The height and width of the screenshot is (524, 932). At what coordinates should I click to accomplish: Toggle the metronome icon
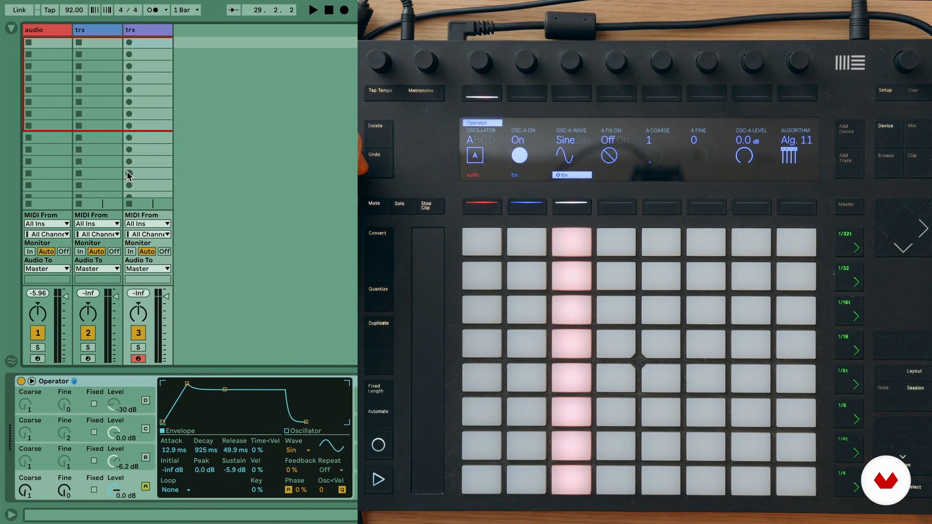point(152,10)
